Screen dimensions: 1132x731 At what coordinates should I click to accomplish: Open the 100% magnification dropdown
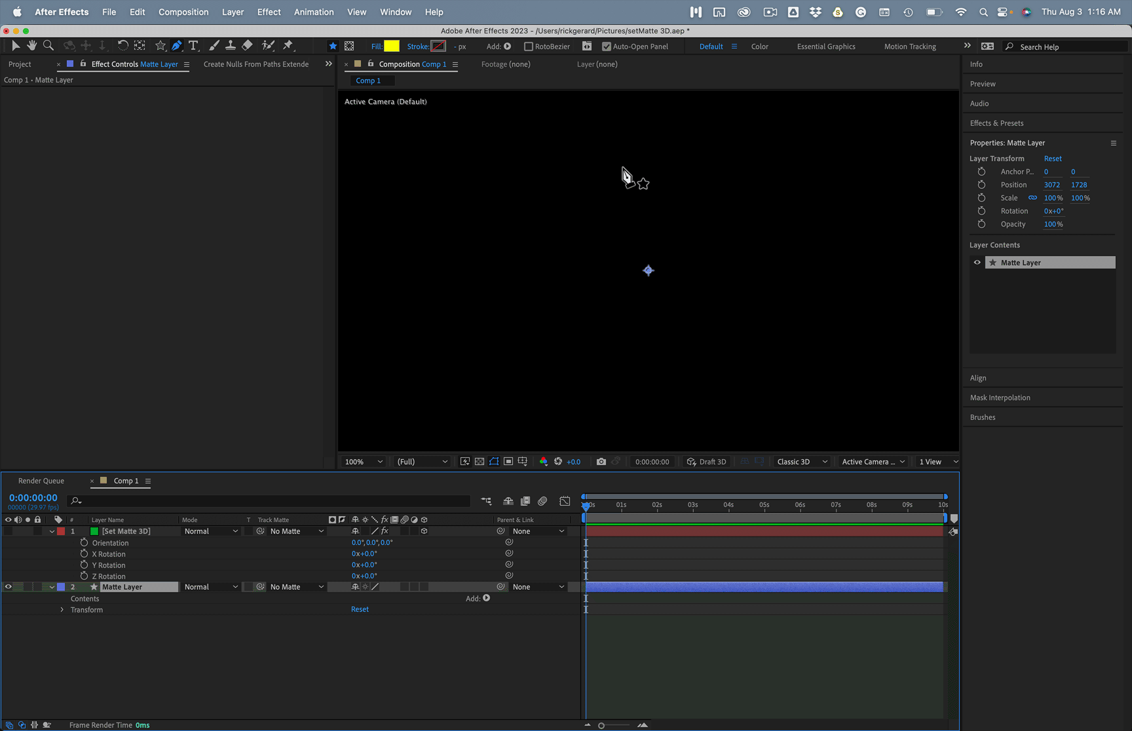364,462
